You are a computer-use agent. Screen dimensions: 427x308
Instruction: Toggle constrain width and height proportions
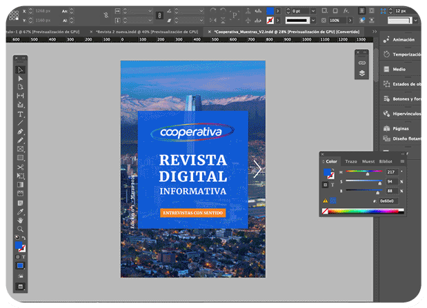tap(106, 16)
